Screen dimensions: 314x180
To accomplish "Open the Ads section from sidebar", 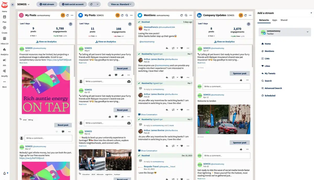I will 4,61.
